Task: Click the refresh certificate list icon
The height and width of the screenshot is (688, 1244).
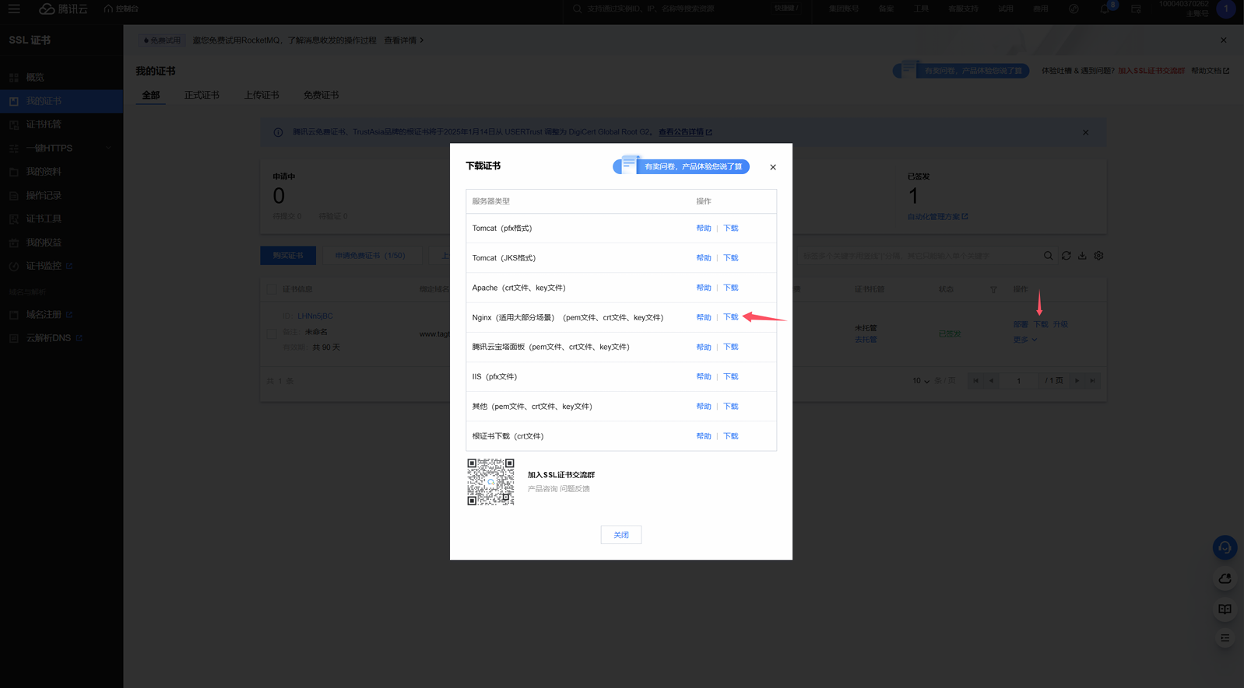Action: pyautogui.click(x=1066, y=256)
